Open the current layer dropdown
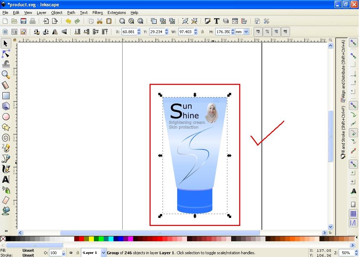The image size is (359, 257). pyautogui.click(x=103, y=252)
